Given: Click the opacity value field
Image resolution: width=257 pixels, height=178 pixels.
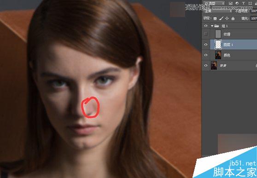Looking at the screenshot, I should (254, 11).
